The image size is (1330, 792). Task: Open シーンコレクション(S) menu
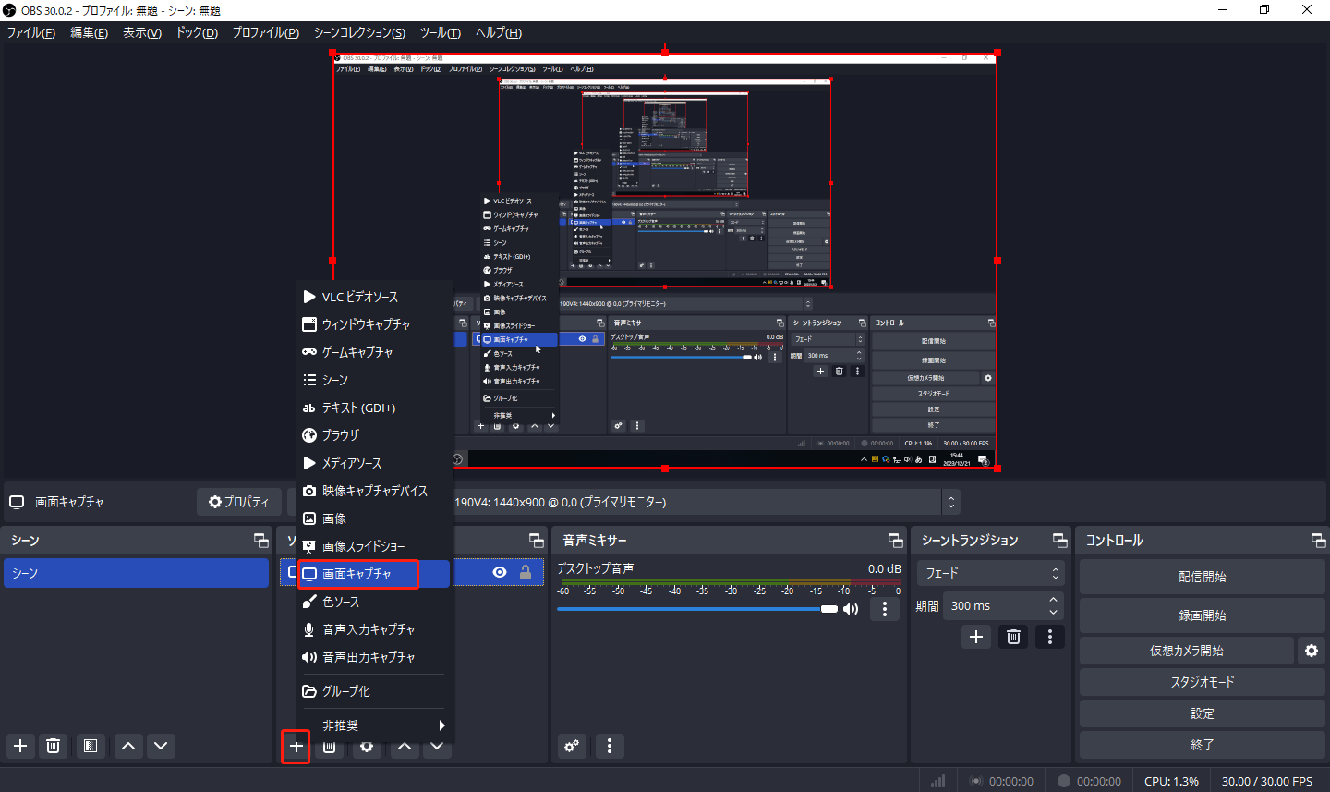[359, 32]
